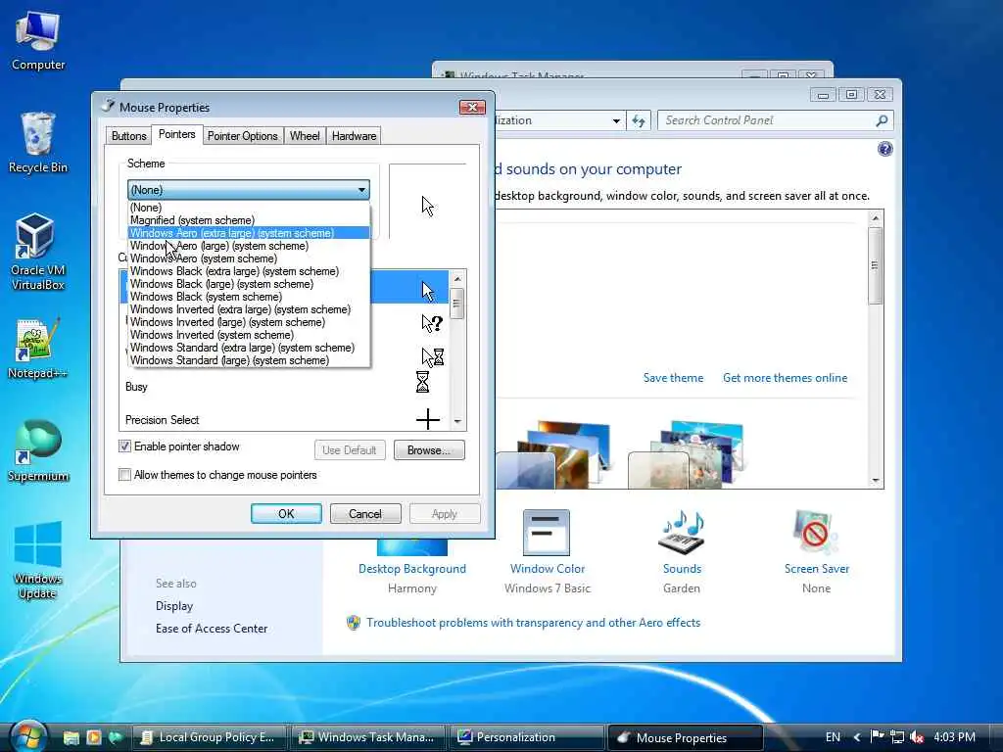This screenshot has width=1003, height=752.
Task: Switch to the Buttons tab
Action: [x=128, y=135]
